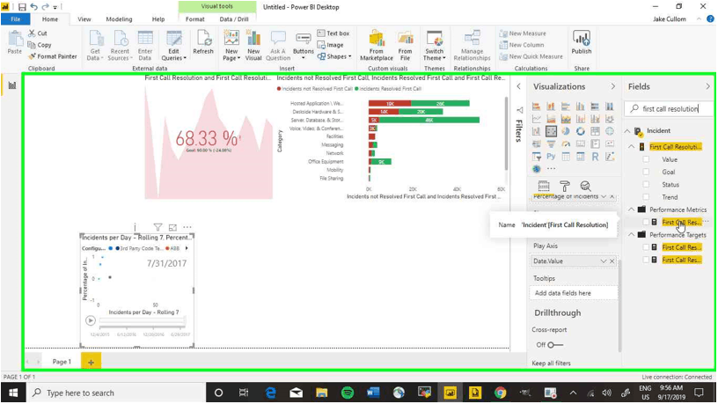
Task: Open the Help ribbon tab
Action: pos(158,19)
